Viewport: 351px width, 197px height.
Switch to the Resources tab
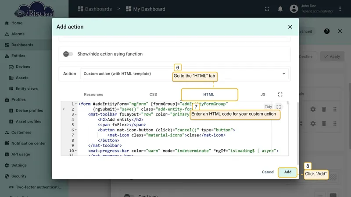coord(93,95)
